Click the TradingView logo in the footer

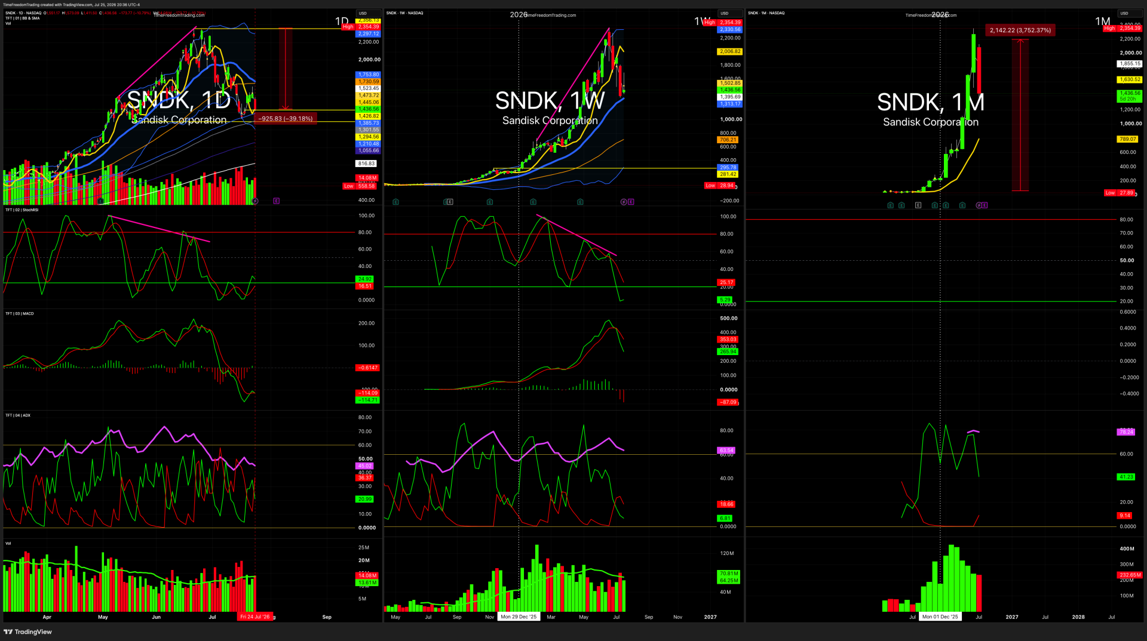click(x=28, y=631)
